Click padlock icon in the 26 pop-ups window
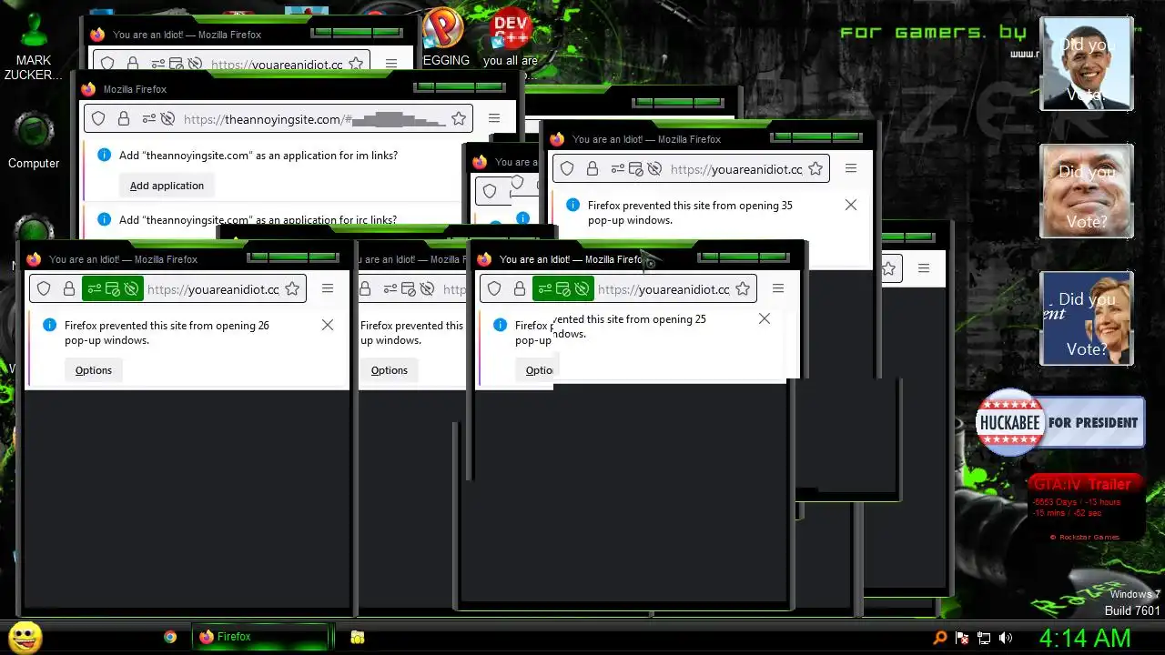This screenshot has width=1165, height=655. pyautogui.click(x=68, y=289)
